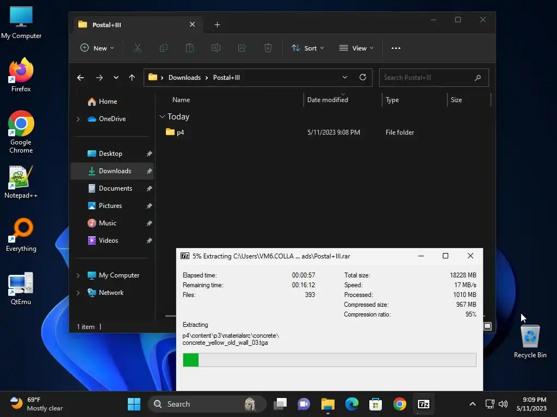The height and width of the screenshot is (417, 557).
Task: Open the recent locations chevron
Action: 116,78
